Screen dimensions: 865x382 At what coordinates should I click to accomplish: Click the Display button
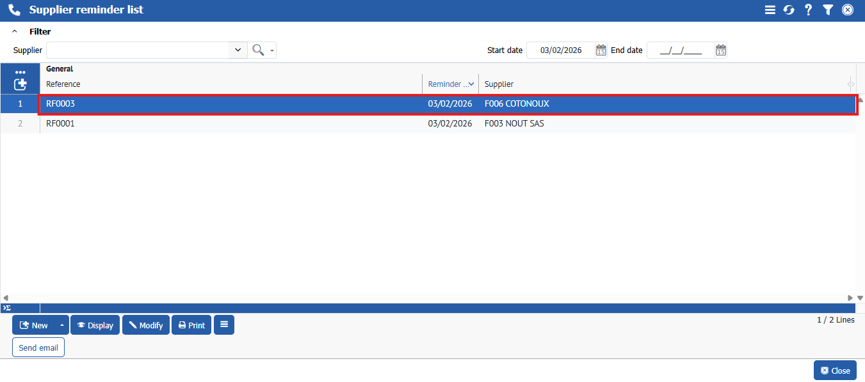click(x=95, y=325)
